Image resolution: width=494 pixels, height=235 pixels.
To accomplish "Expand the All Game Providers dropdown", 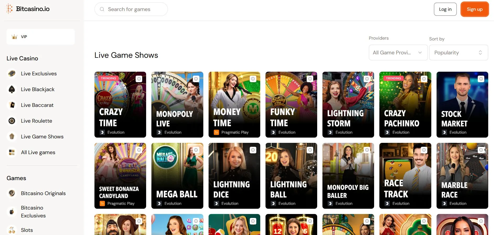I will point(398,53).
